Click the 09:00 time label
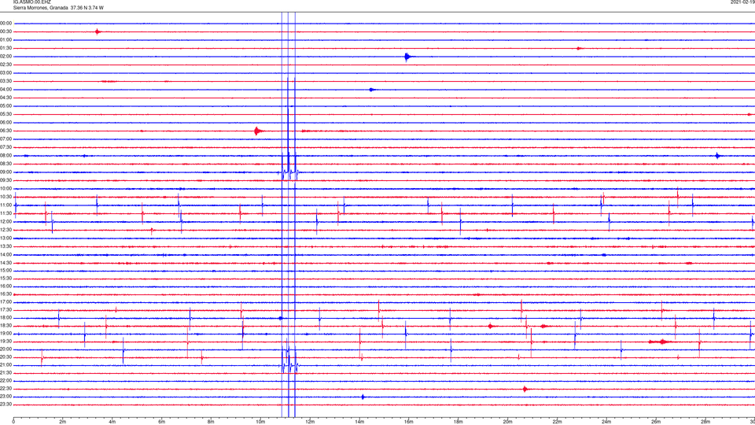This screenshot has width=755, height=425. (x=6, y=172)
